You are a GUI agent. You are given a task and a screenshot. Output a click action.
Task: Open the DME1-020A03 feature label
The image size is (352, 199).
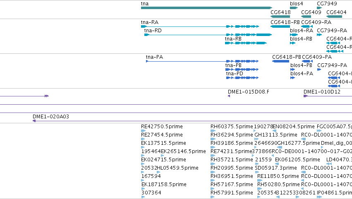[51, 117]
